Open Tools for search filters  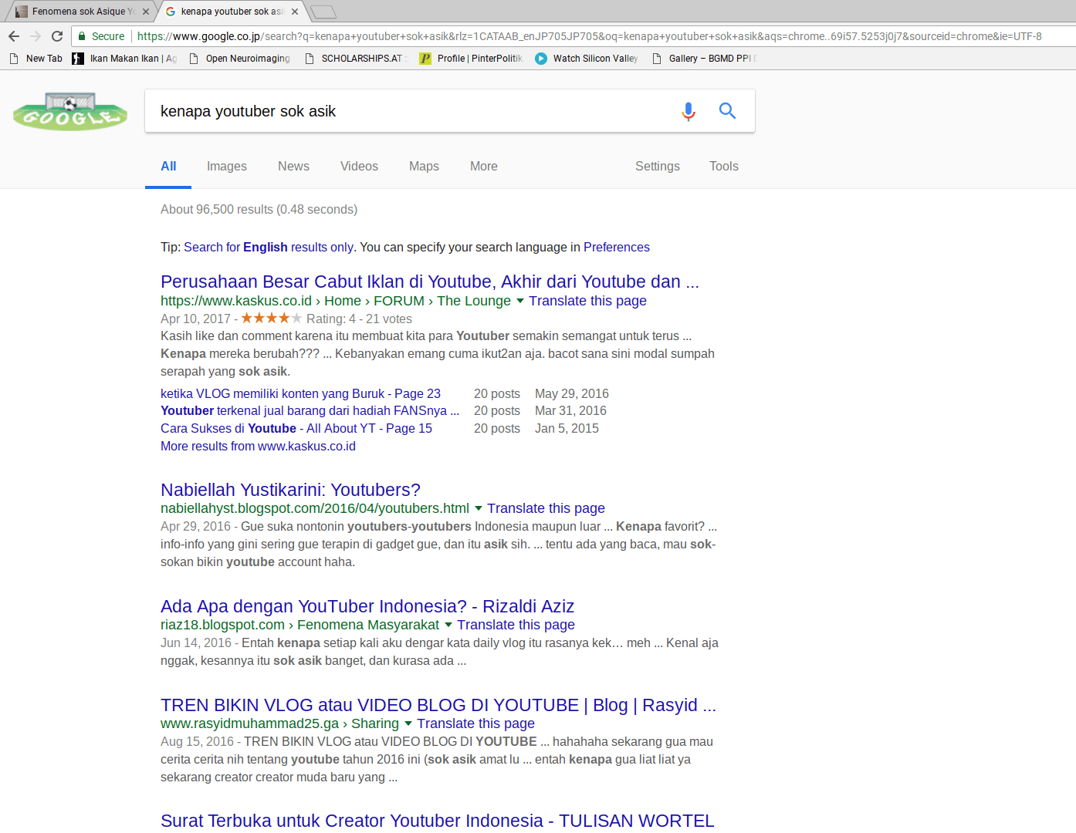[723, 167]
